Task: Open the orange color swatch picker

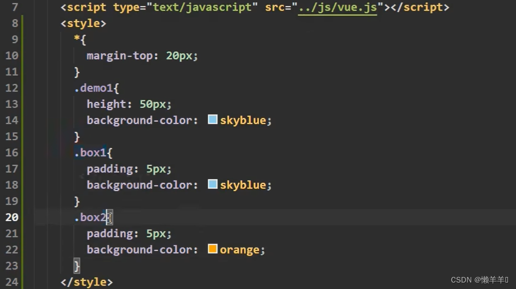Action: pos(212,249)
